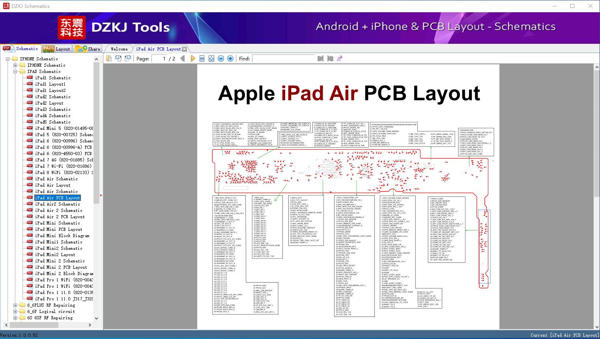600x339 pixels.
Task: Click the font size A^a icon
Action: [340, 58]
